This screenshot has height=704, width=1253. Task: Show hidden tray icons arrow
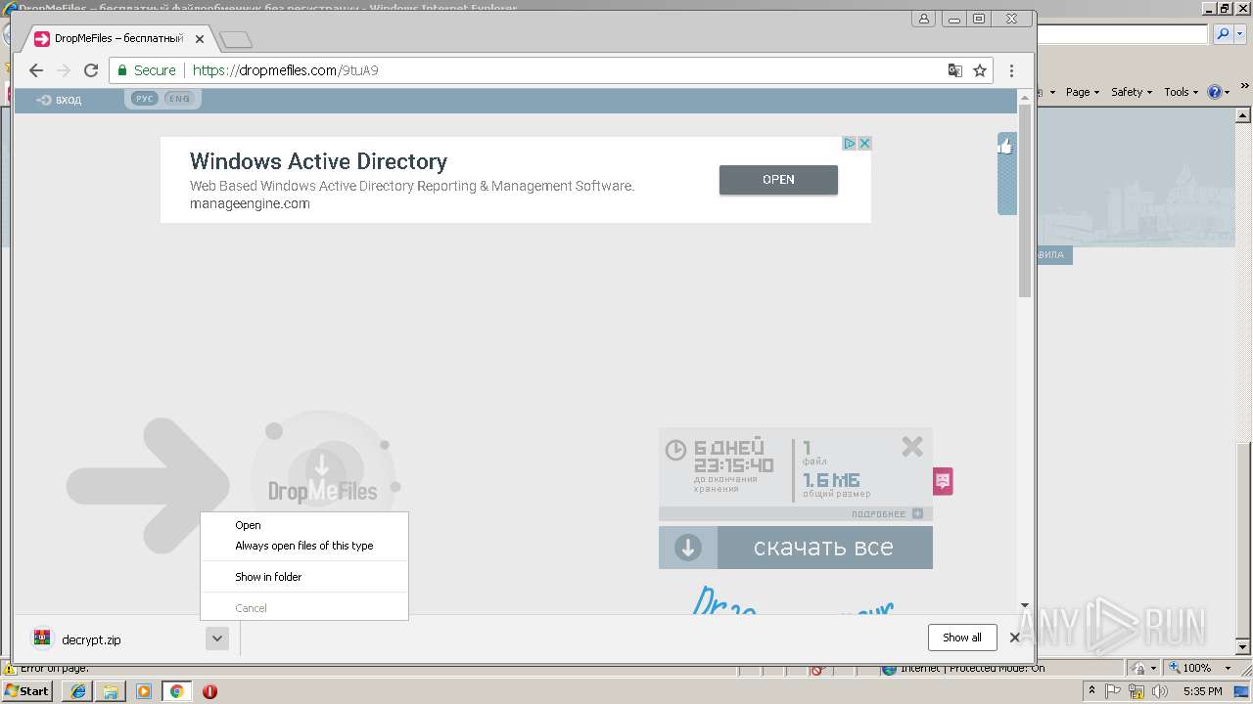click(x=1092, y=691)
